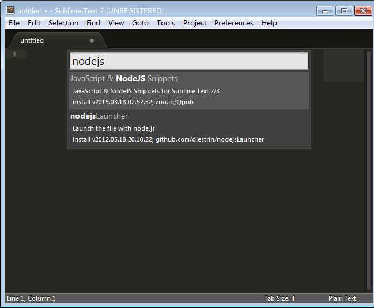Maximize the Sublime Text window
Screen dimensions: 374x308
(344, 11)
